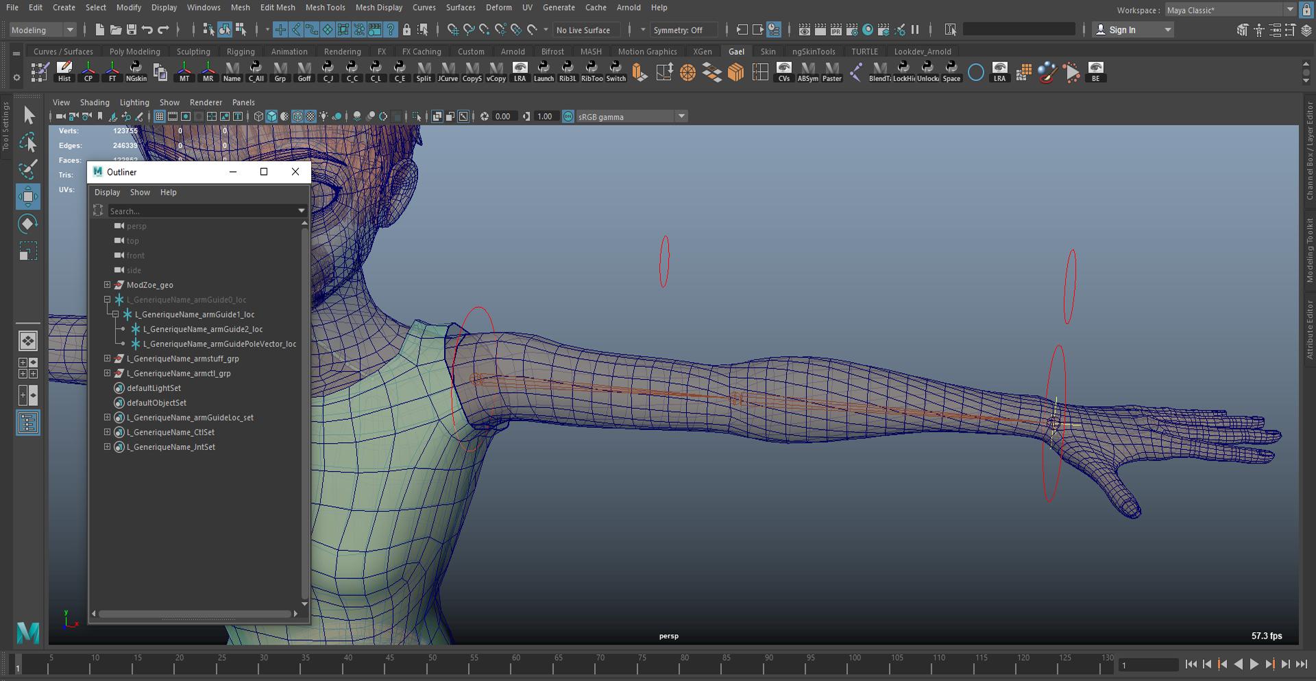Open the Mesh Tools menu
The image size is (1316, 681).
(x=325, y=8)
